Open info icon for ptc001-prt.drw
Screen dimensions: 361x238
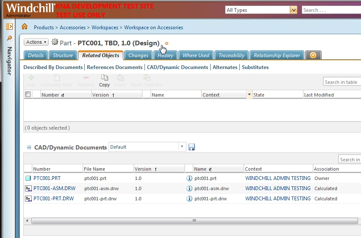coord(189,199)
